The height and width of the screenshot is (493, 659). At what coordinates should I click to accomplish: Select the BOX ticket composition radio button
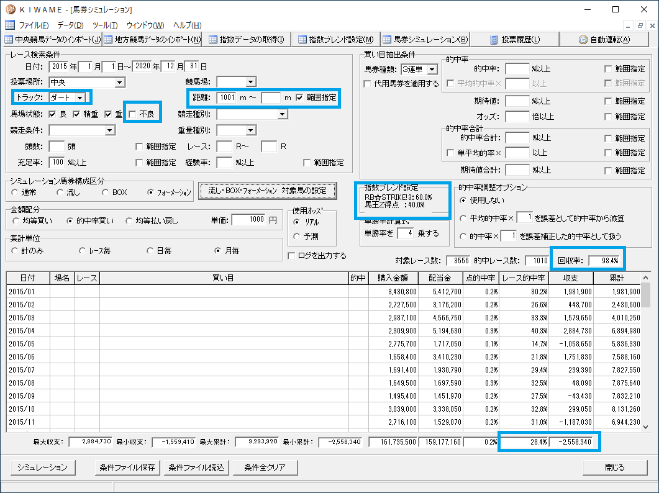(105, 192)
